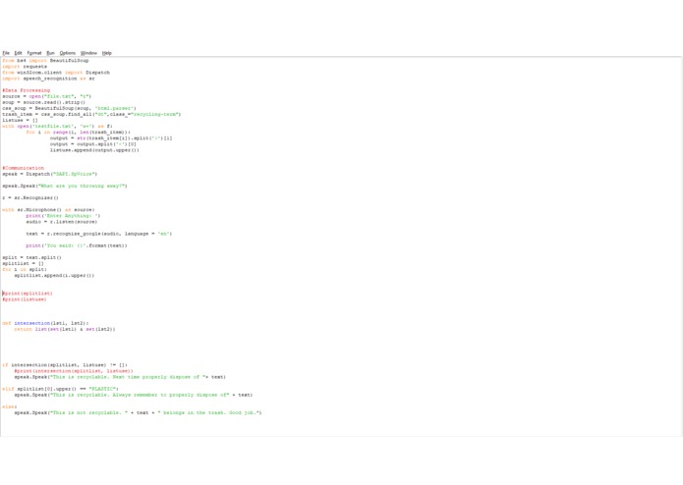Click the splitlist.append(i.upper()) line

tap(54, 275)
